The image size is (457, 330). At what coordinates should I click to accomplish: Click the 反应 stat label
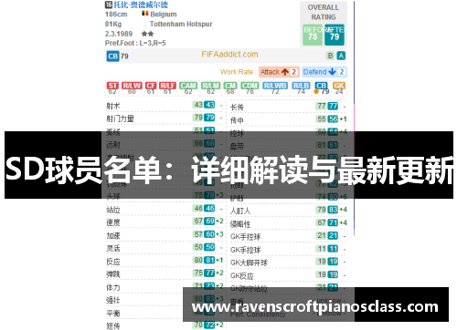113,262
